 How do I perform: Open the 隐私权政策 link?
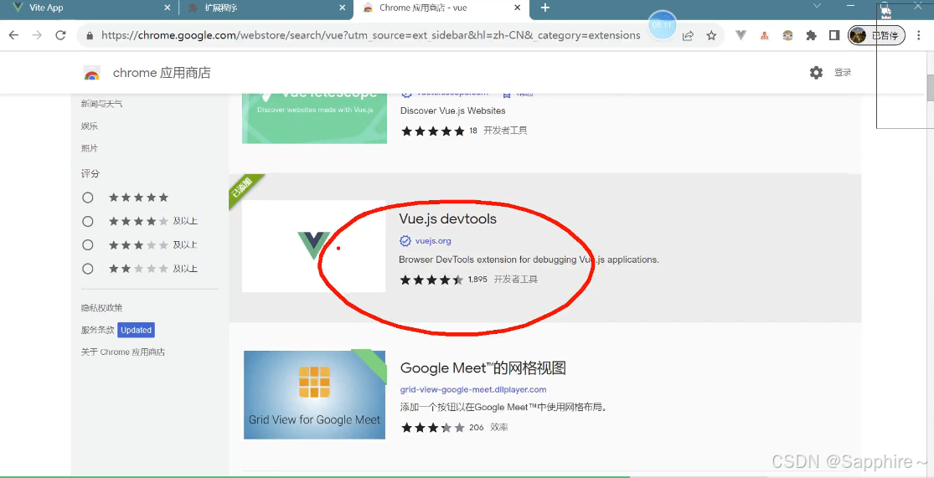tap(102, 308)
